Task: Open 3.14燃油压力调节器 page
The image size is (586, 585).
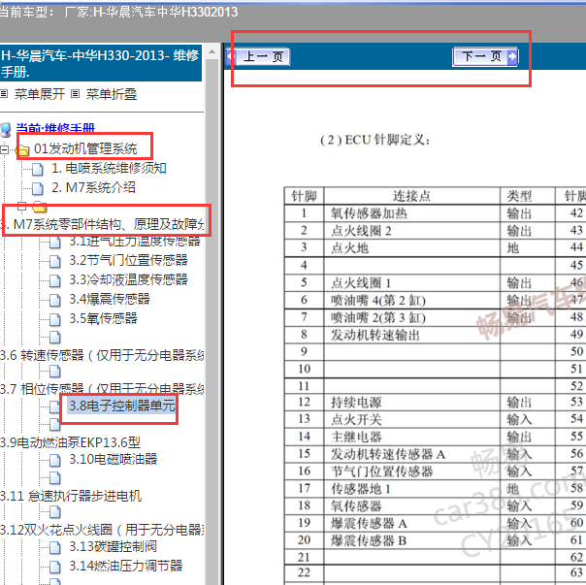Action: click(126, 566)
